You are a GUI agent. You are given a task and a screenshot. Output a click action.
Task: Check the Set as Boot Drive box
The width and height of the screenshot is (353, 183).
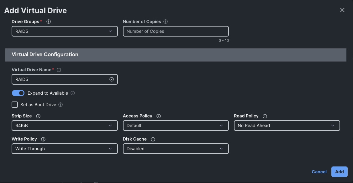pyautogui.click(x=15, y=105)
